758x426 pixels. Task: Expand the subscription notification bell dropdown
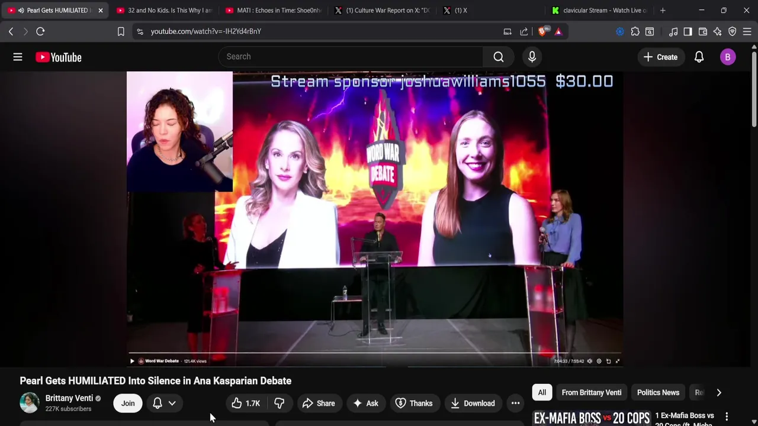[x=165, y=403]
